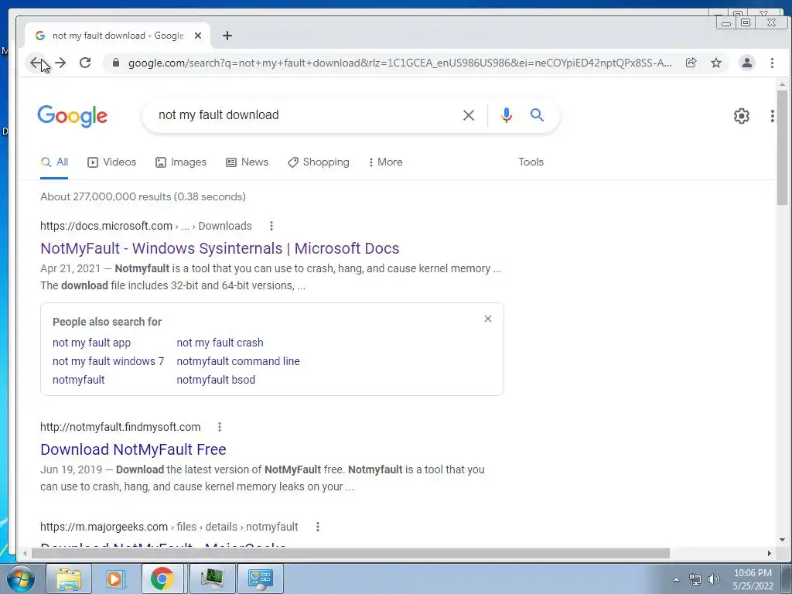Open options for the notmyfault.findmysoft.com result
792x594 pixels.
pos(219,427)
